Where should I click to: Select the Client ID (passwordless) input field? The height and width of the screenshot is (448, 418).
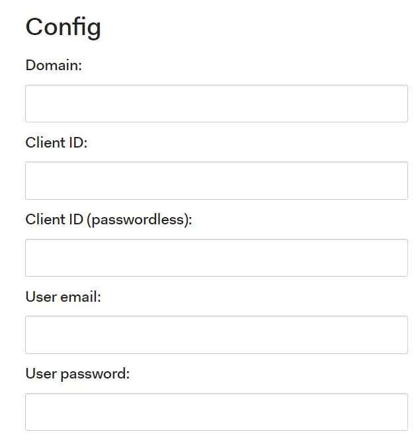(x=216, y=257)
